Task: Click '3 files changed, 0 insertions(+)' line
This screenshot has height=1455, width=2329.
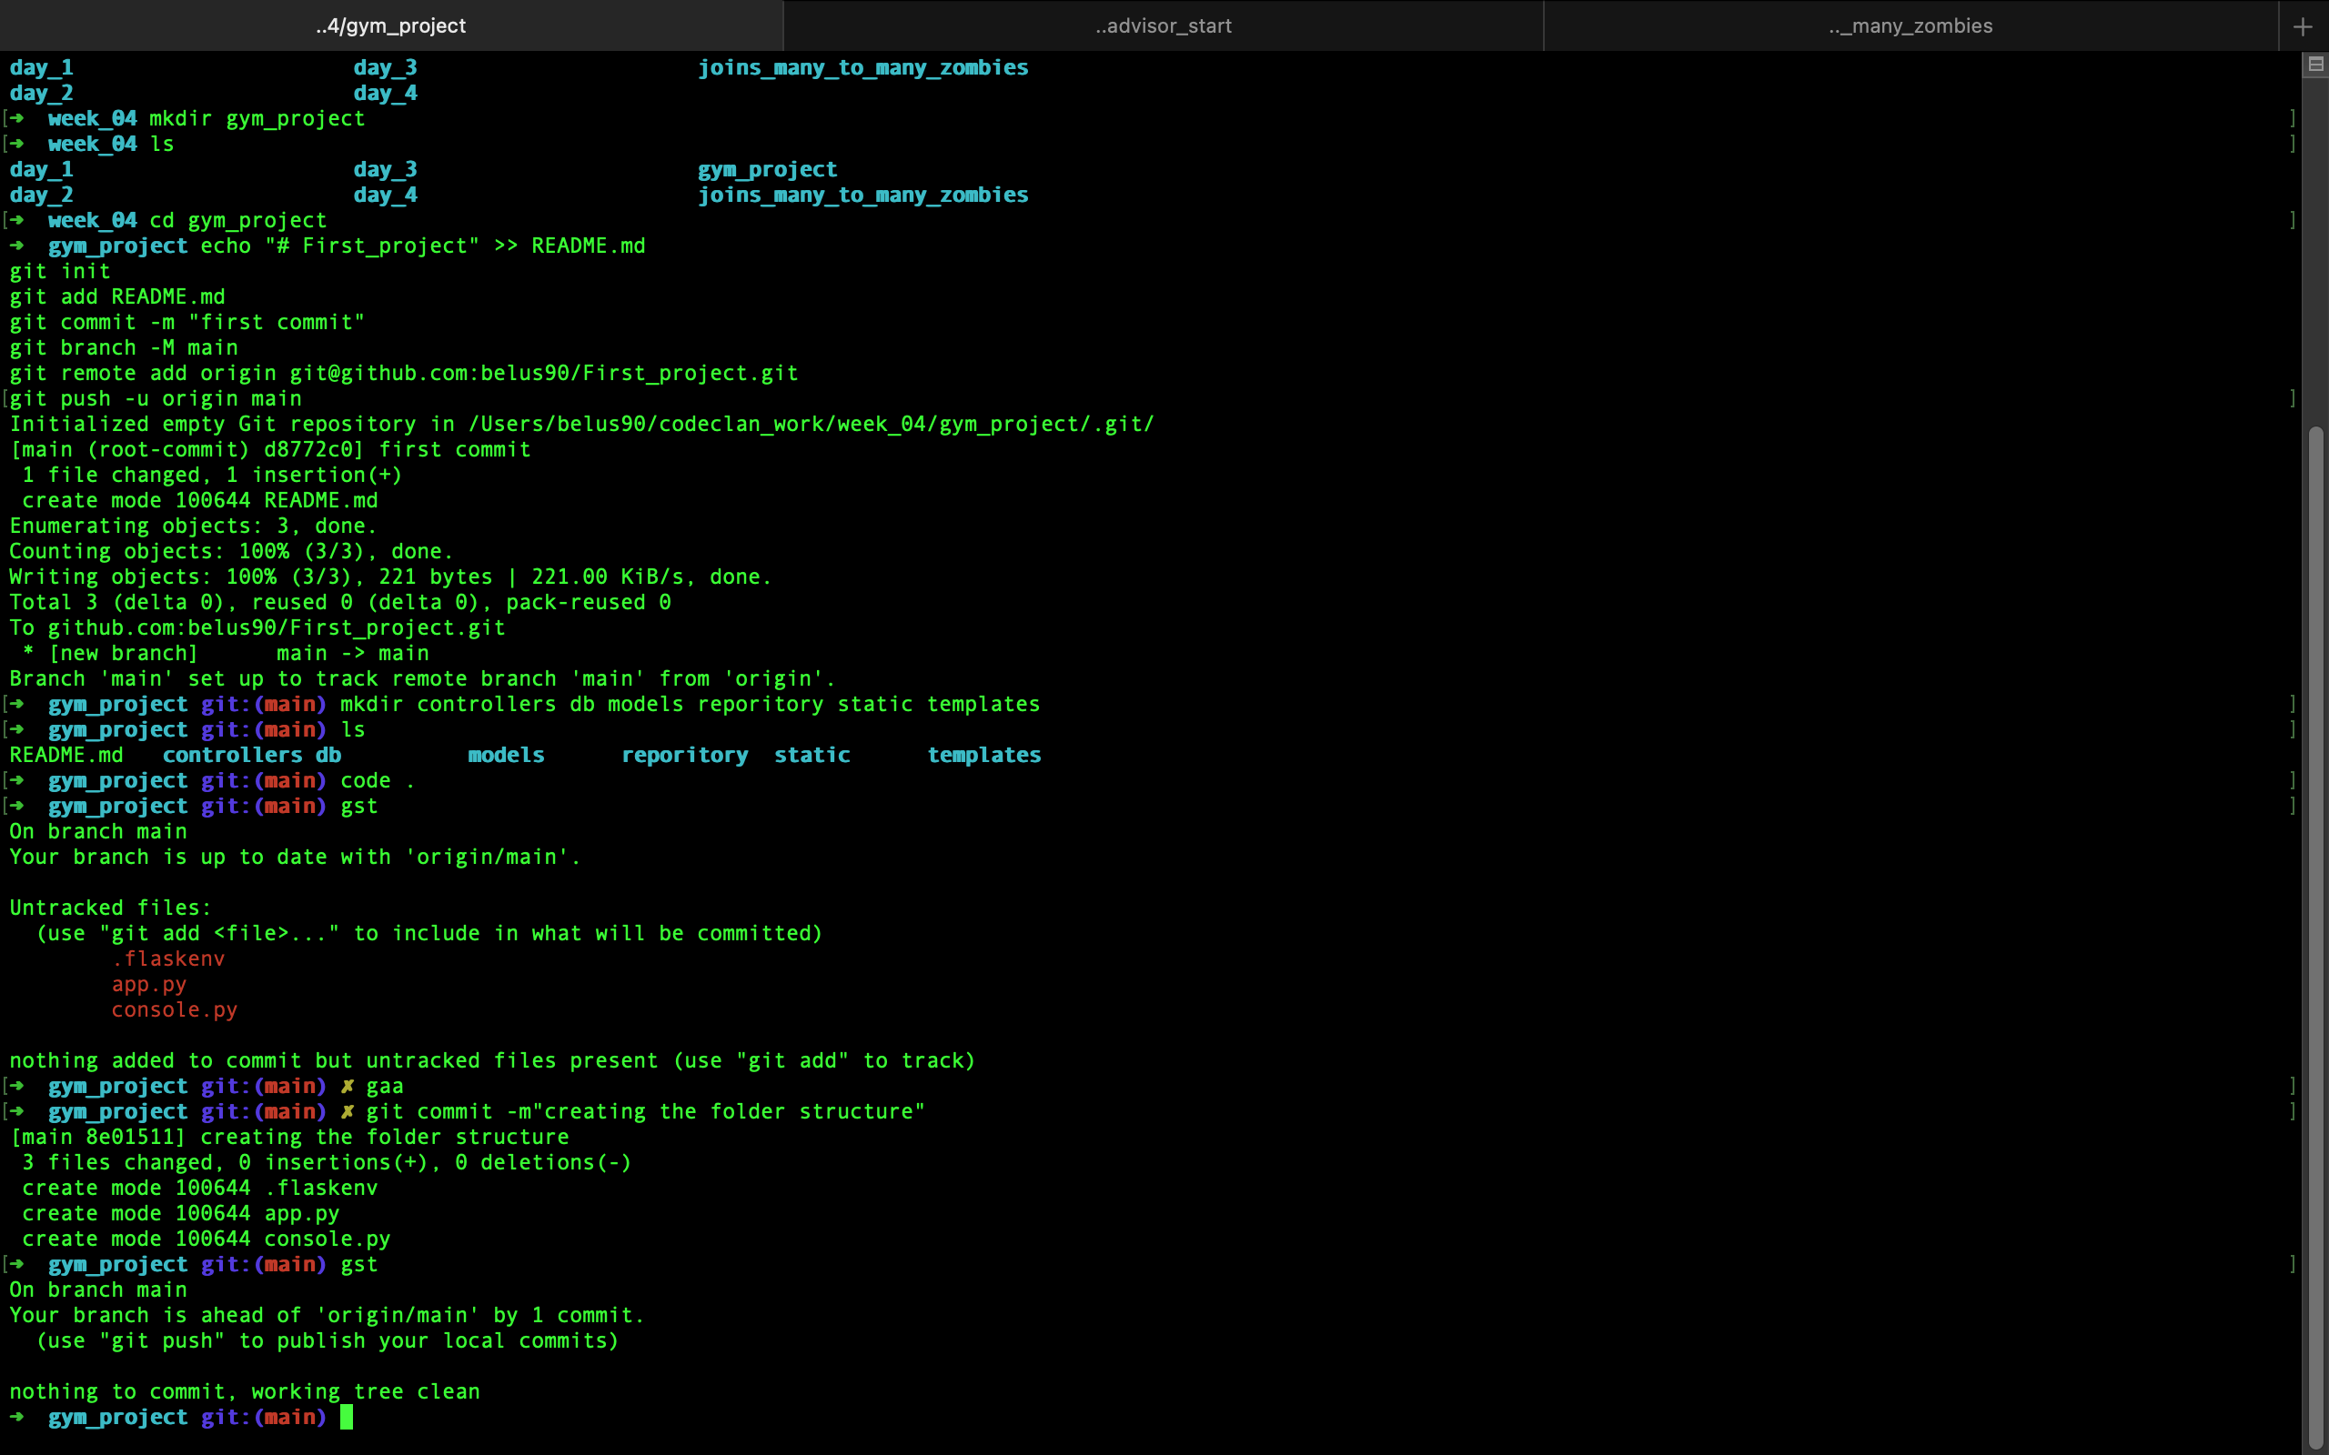Action: point(328,1162)
